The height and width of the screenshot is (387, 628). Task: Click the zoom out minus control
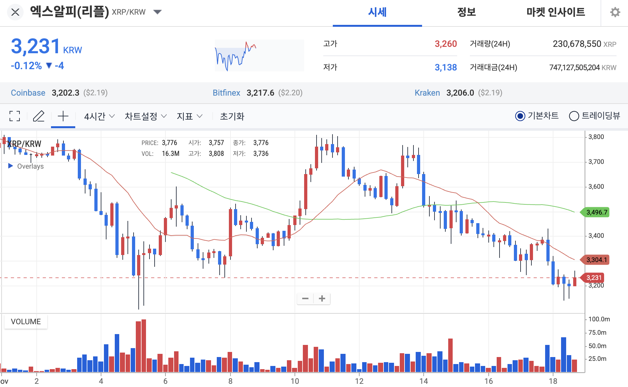click(x=305, y=298)
